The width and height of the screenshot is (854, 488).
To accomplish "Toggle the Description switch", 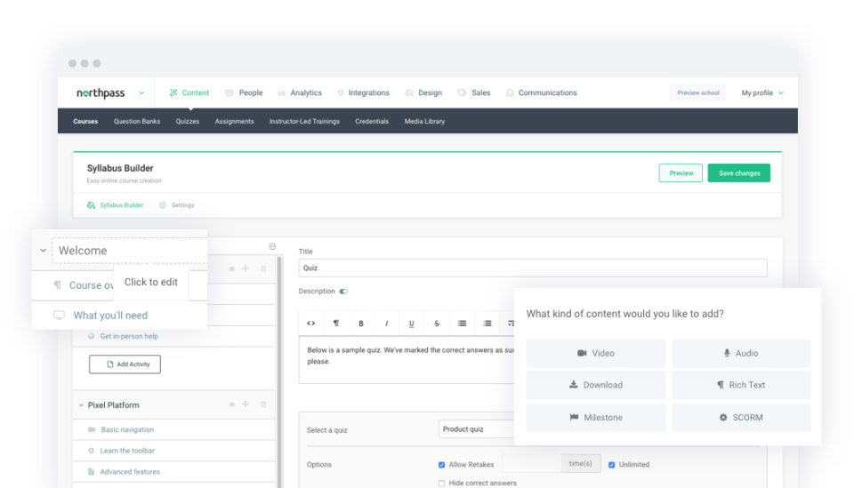I will 343,292.
